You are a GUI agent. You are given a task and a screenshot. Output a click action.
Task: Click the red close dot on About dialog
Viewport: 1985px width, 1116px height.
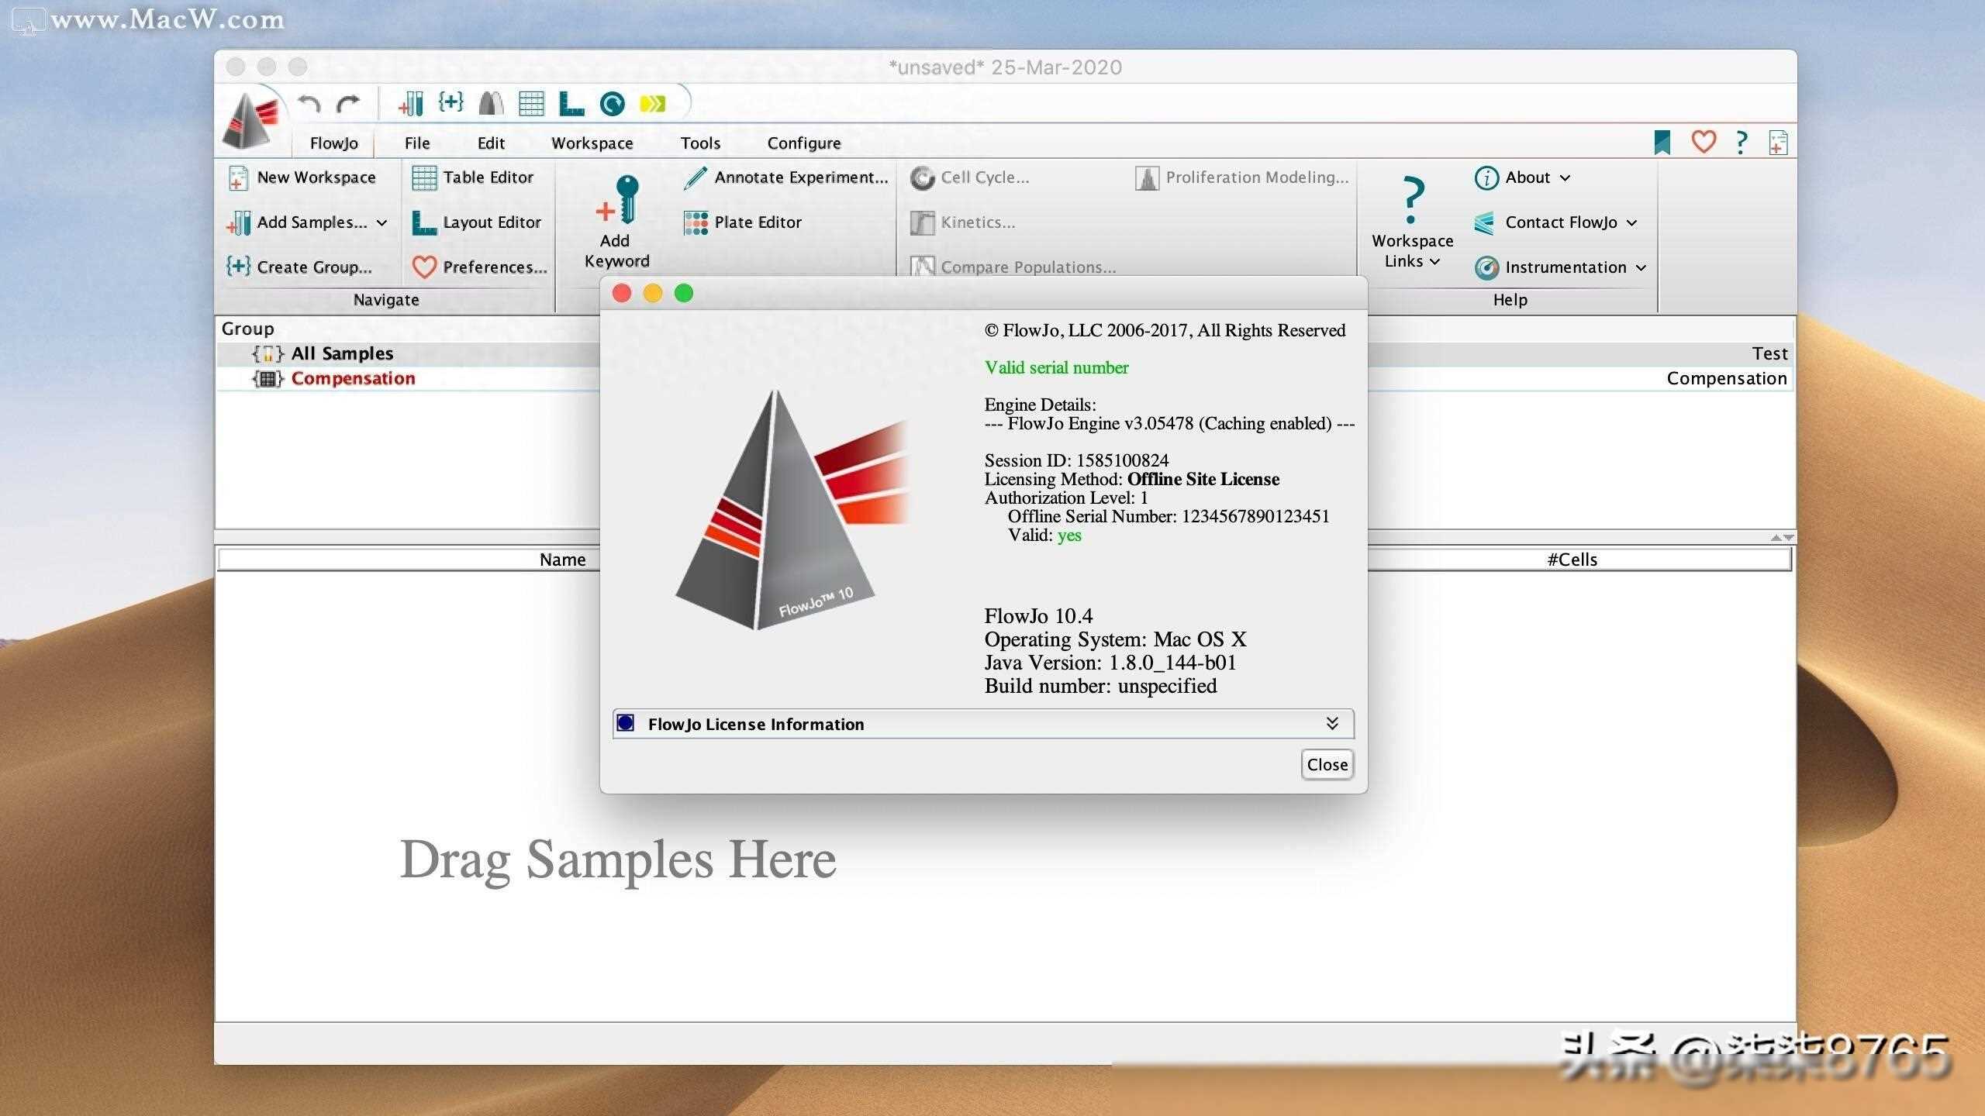[x=622, y=293]
